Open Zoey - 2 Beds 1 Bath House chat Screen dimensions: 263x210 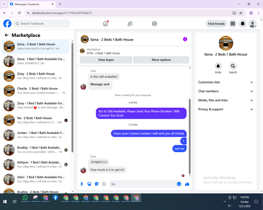pyautogui.click(x=35, y=76)
